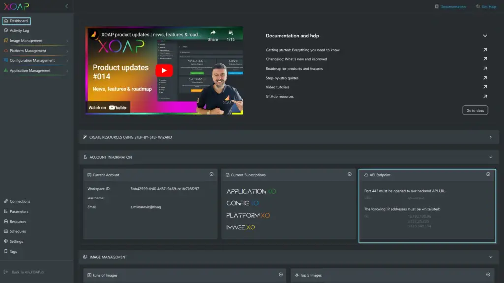This screenshot has width=504, height=283.
Task: Click the image.XO subscription logo
Action: tap(240, 227)
